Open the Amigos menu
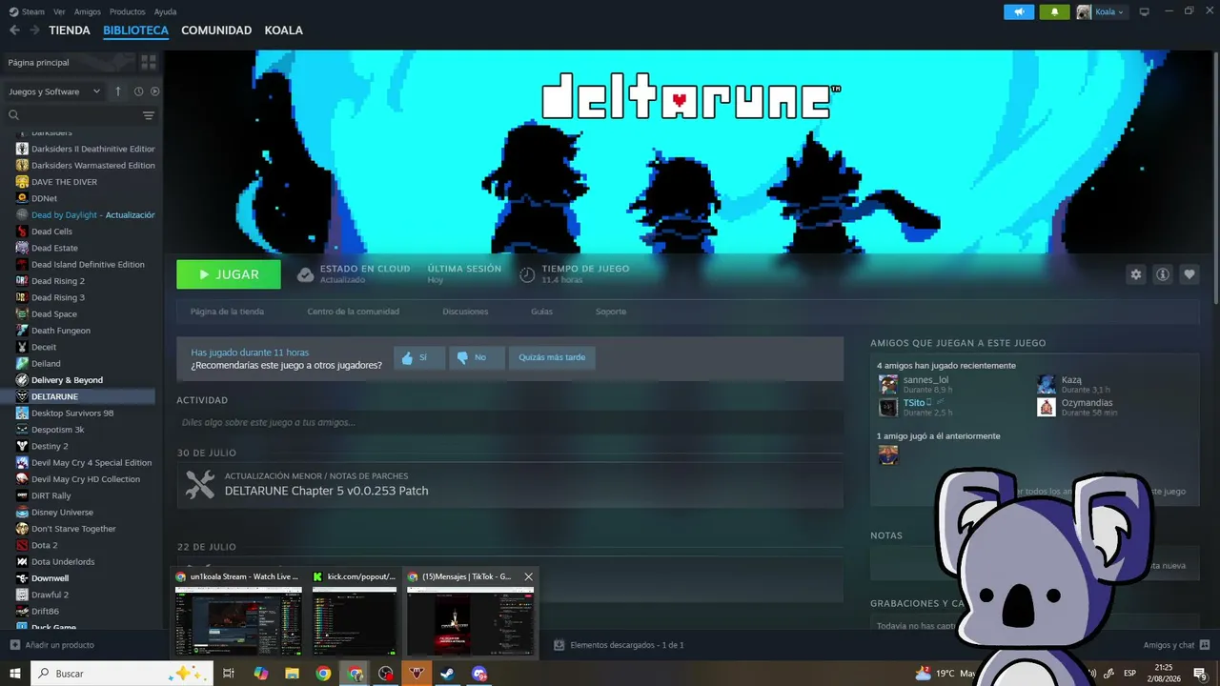Screen dimensions: 1220x686 click(x=88, y=11)
